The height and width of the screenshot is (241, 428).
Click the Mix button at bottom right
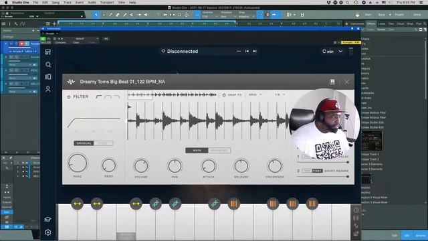407,236
